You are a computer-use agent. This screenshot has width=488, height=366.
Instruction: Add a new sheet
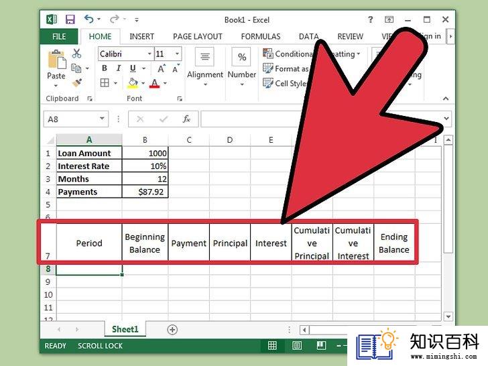click(172, 330)
